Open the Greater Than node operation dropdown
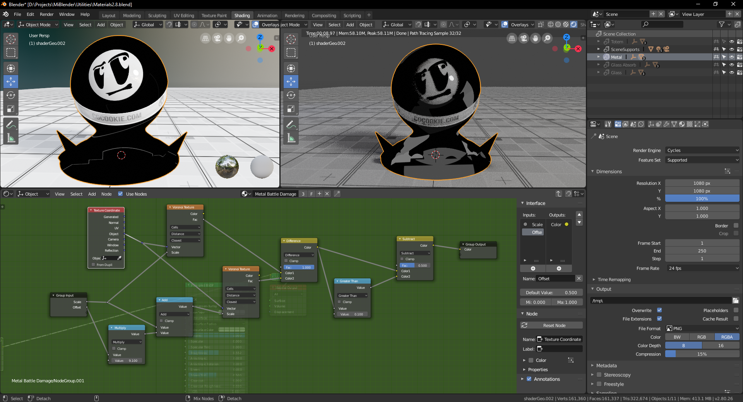Viewport: 743px width, 402px height. pos(353,296)
